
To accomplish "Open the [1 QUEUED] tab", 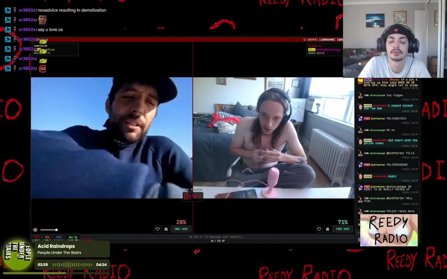I will coord(310,40).
